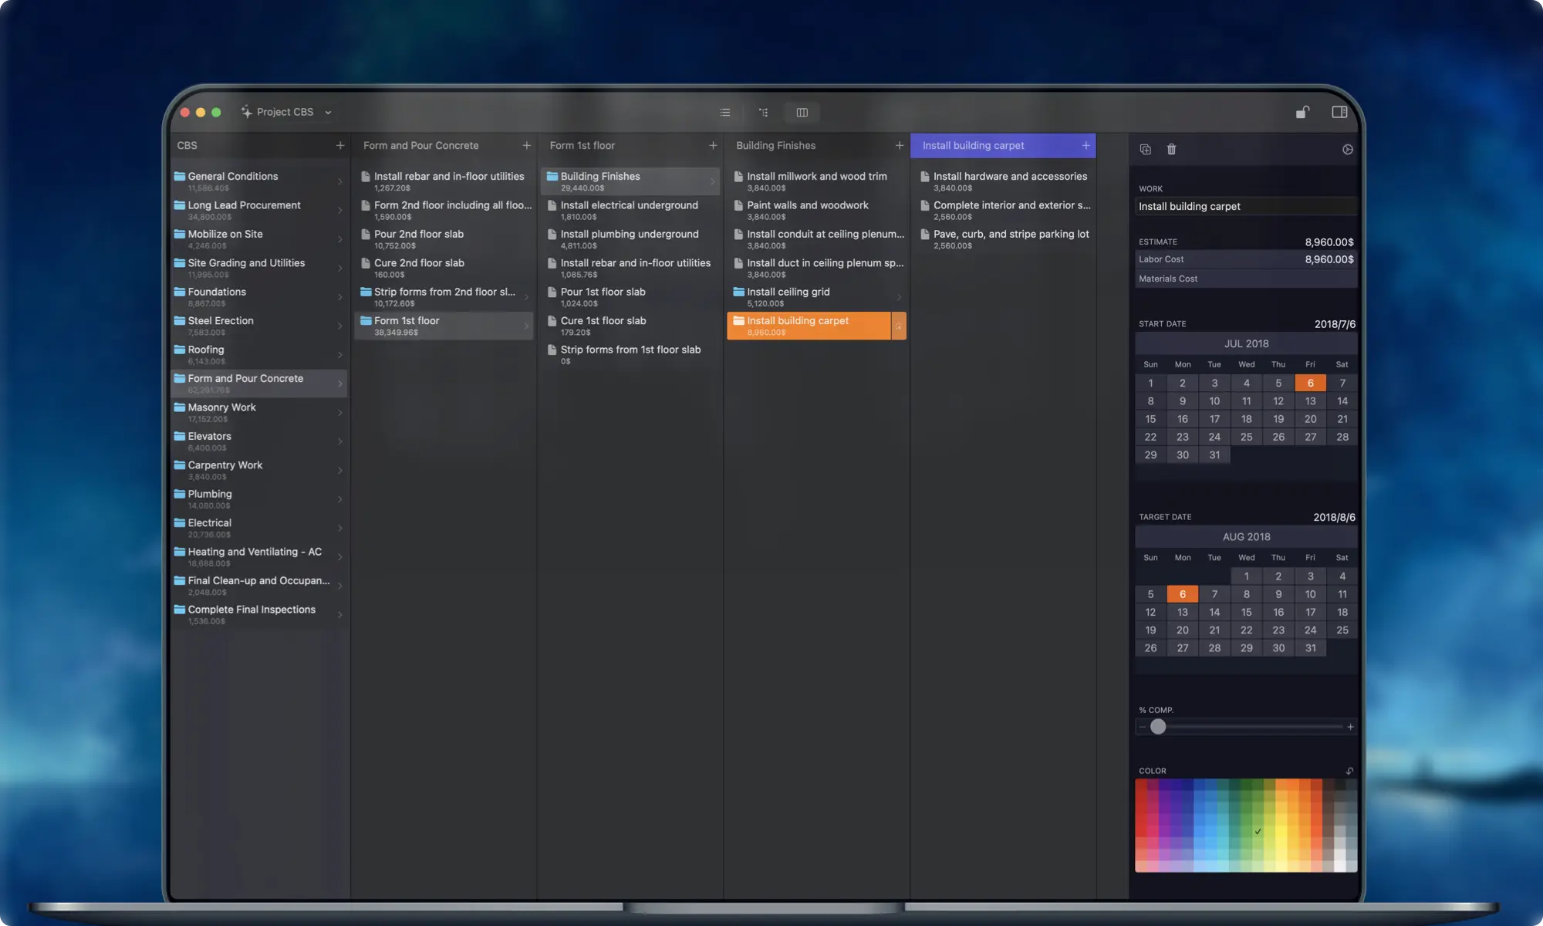Reset color with the revert icon
Viewport: 1543px width, 926px height.
pyautogui.click(x=1349, y=771)
